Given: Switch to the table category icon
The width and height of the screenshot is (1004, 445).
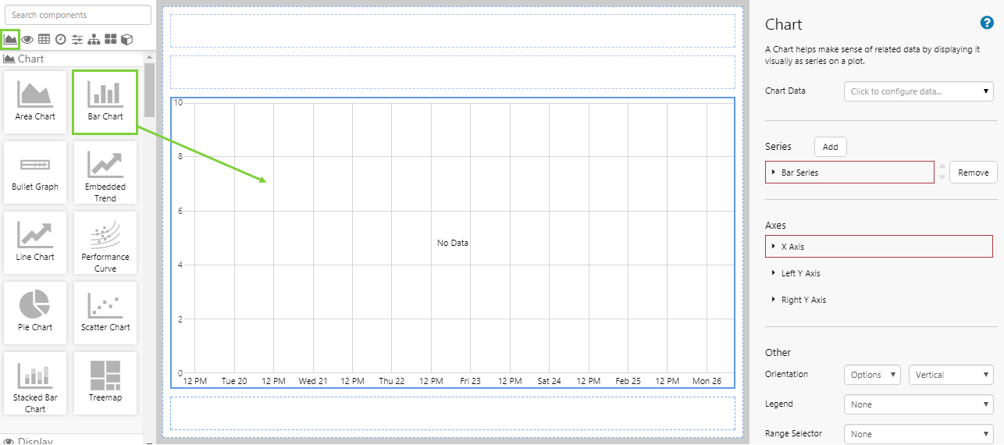Looking at the screenshot, I should tap(44, 39).
